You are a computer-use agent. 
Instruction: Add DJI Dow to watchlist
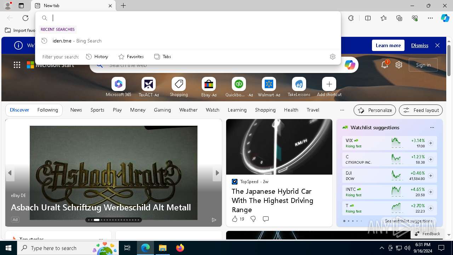[431, 176]
